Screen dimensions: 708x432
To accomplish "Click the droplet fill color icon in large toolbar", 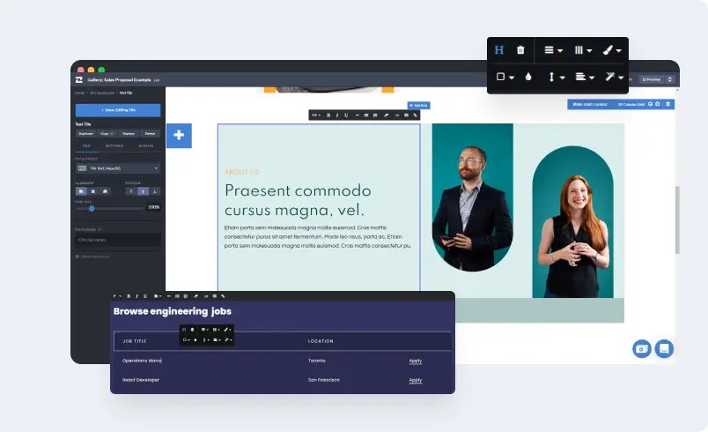I will 528,77.
